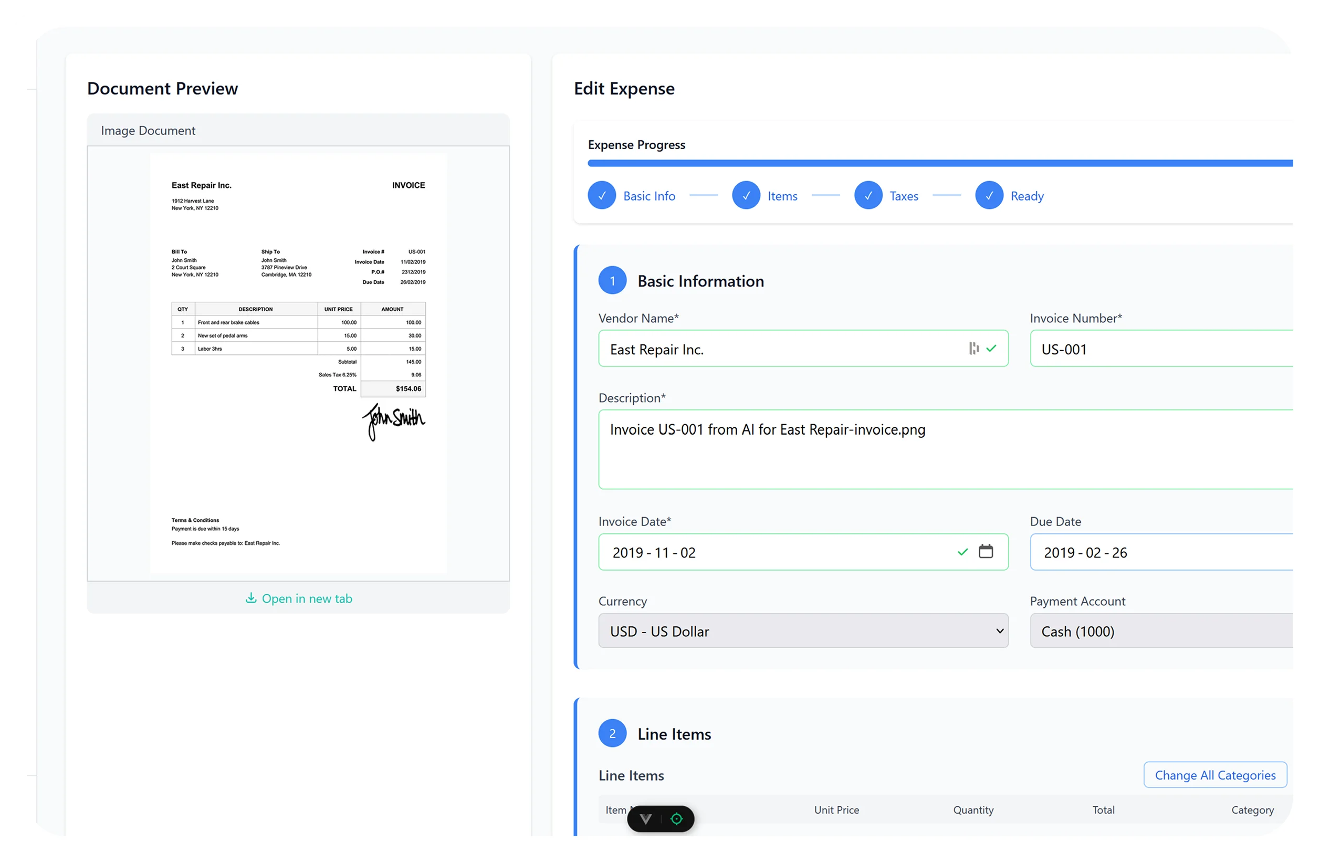Click the download icon beside Open in new tab
The image size is (1320, 863).
tap(250, 598)
